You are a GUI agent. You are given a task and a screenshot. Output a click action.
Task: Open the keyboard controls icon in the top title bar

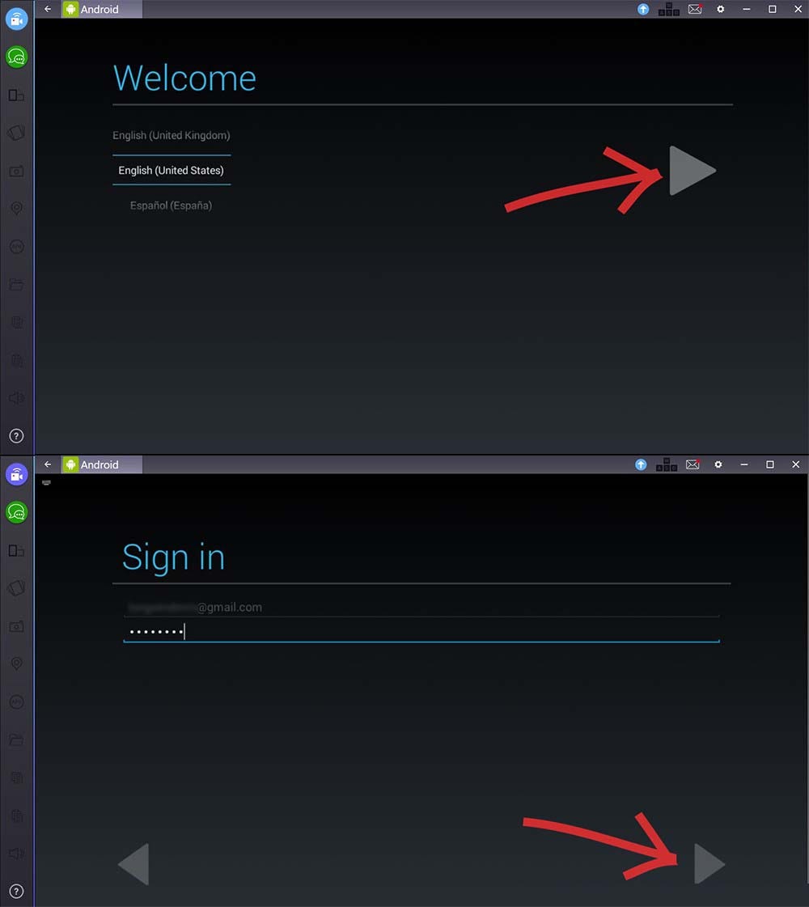click(x=668, y=9)
